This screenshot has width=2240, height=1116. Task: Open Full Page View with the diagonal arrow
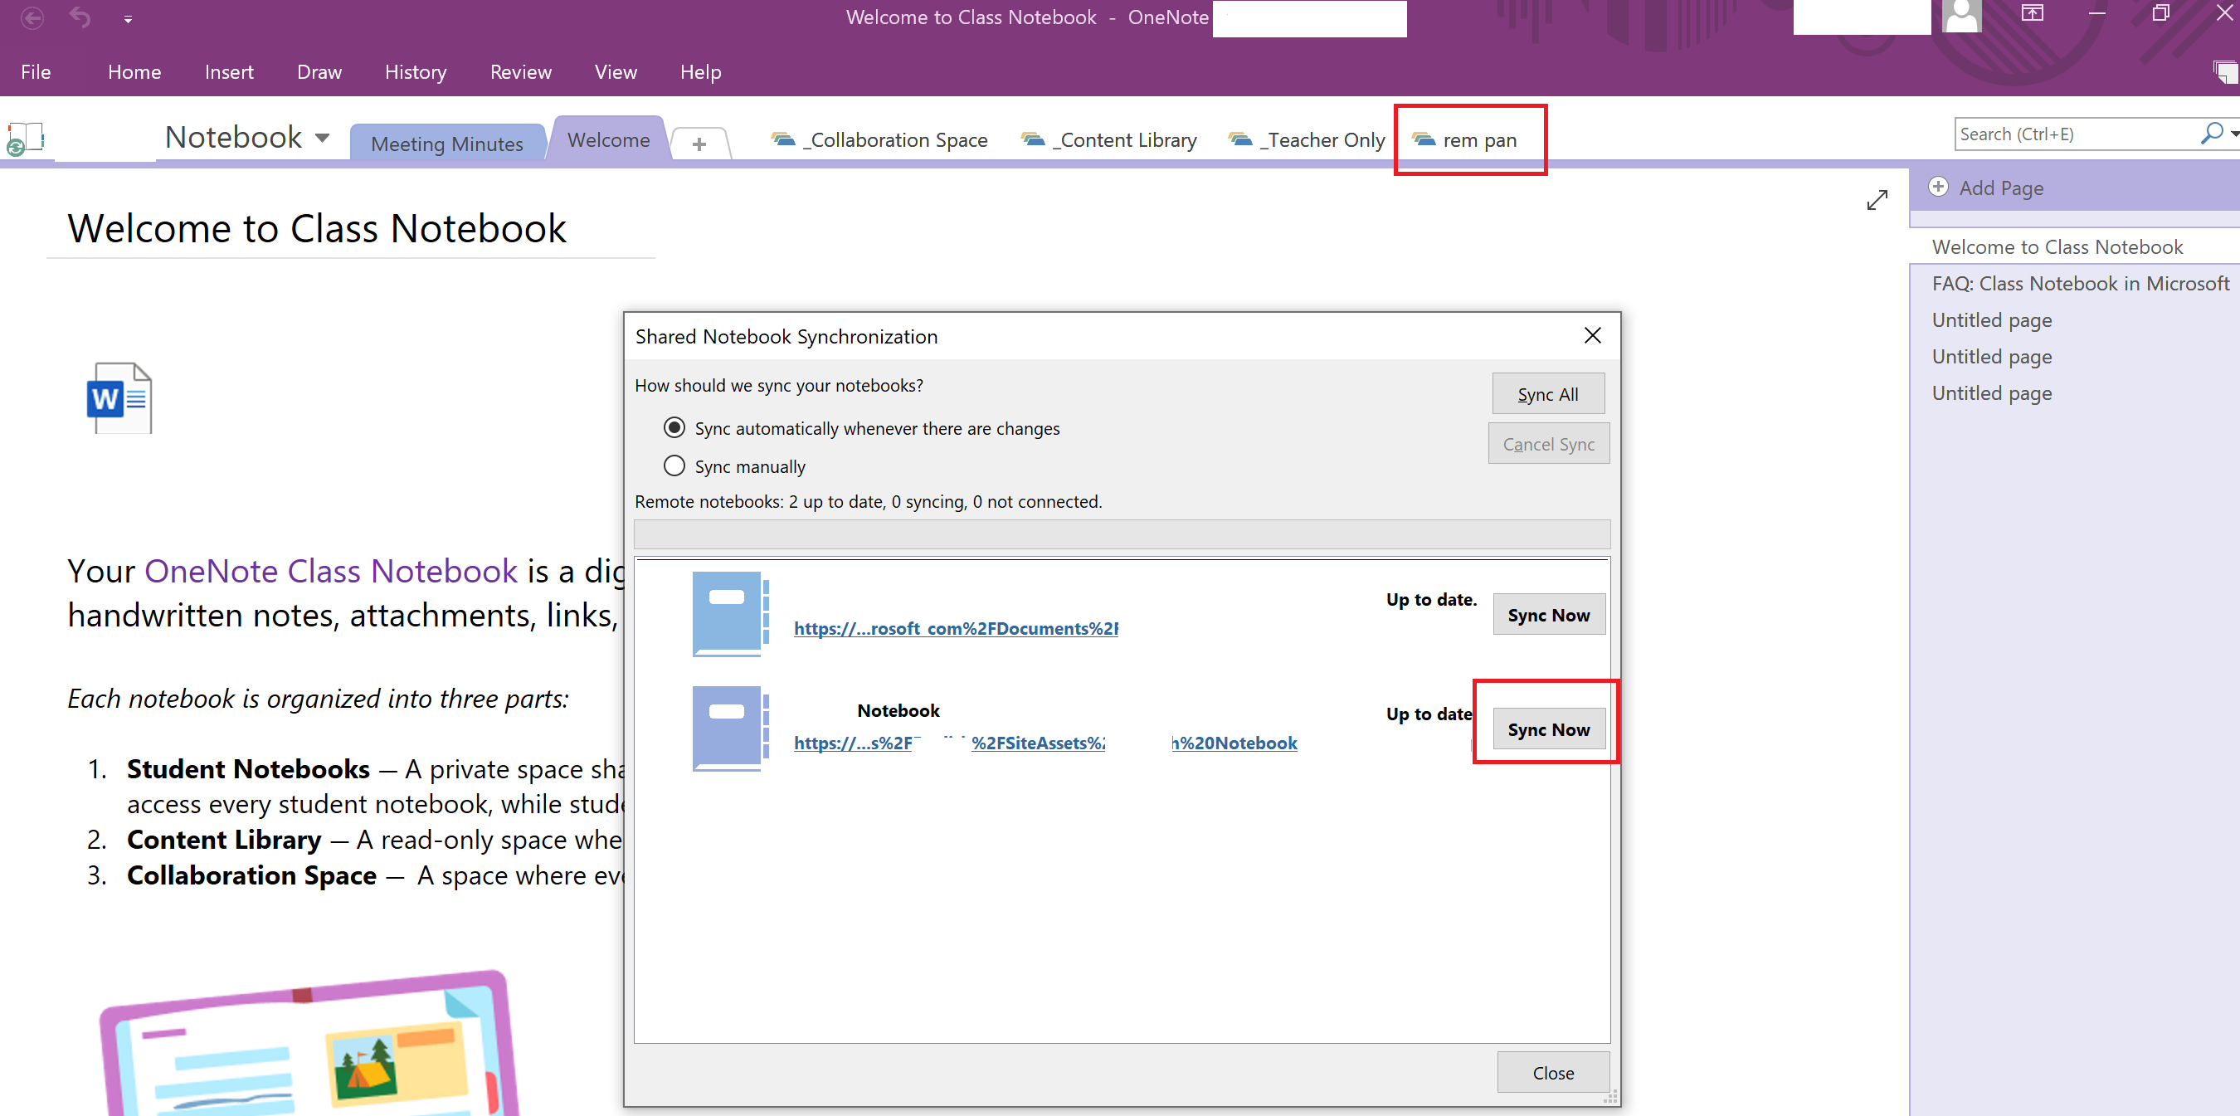coord(1877,199)
